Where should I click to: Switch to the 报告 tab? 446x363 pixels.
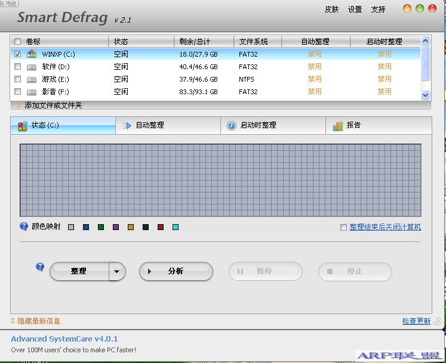tap(379, 125)
